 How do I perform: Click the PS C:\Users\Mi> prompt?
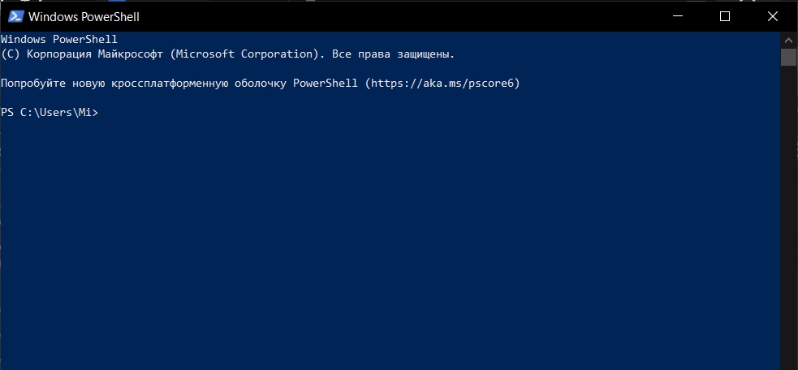(x=50, y=113)
